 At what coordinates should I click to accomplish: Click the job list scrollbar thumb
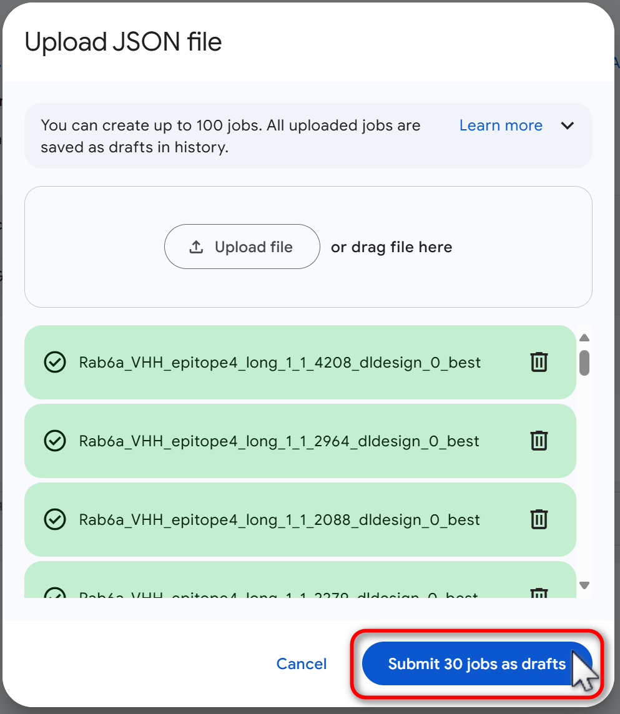pyautogui.click(x=584, y=363)
